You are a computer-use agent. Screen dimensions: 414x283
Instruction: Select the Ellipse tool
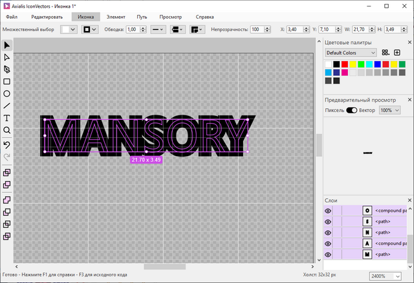point(7,93)
